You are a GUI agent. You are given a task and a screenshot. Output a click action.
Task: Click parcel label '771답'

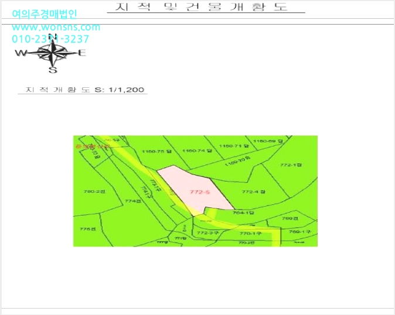click(x=181, y=238)
